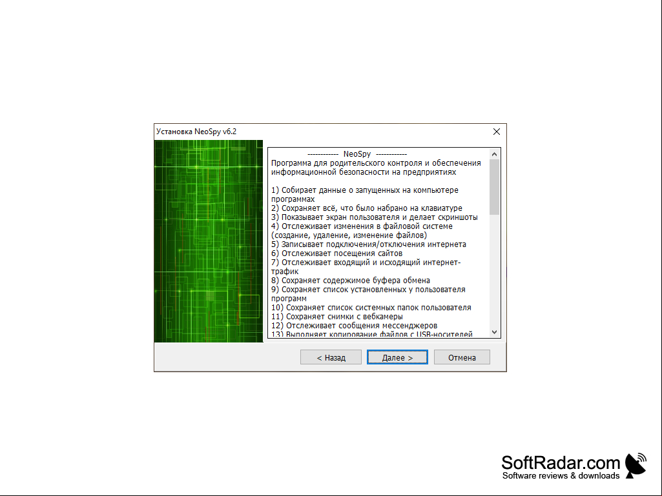Viewport: 662px width, 496px height.
Task: Click the line '12) Отслеживает сообщения мессенджеров'
Action: click(x=354, y=326)
